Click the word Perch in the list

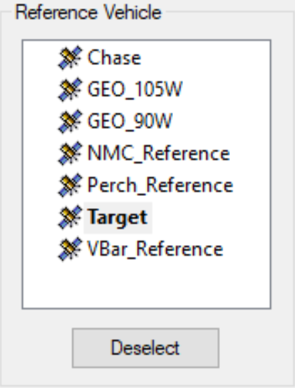point(112,185)
